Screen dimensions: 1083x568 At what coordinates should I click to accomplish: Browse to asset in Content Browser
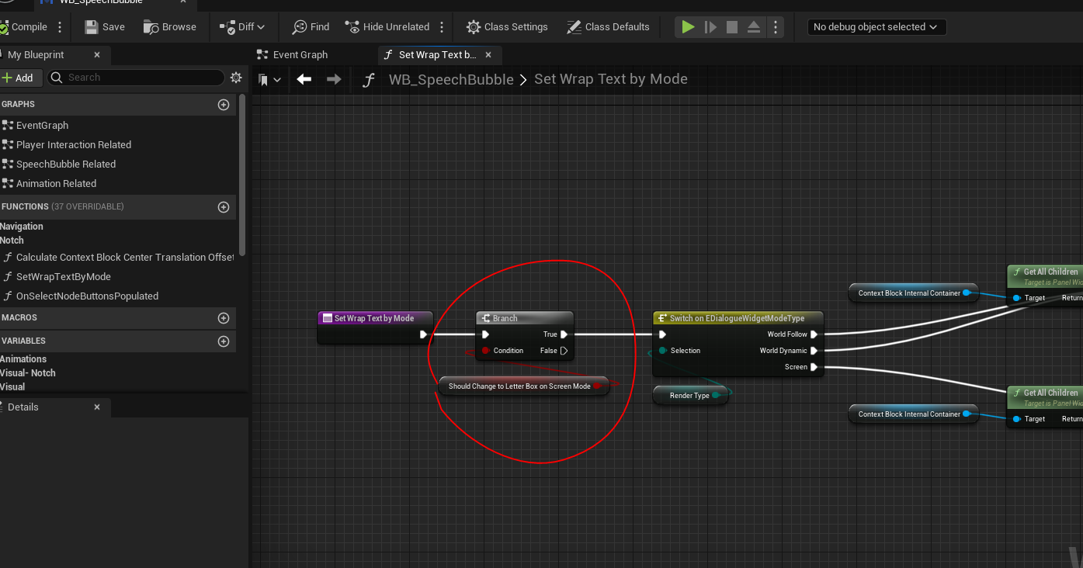pos(170,26)
